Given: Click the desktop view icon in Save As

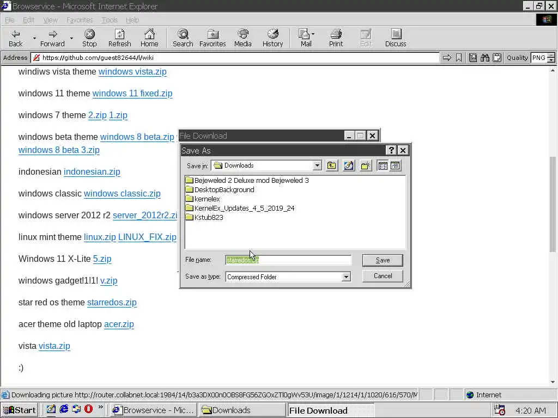Looking at the screenshot, I should [x=349, y=165].
